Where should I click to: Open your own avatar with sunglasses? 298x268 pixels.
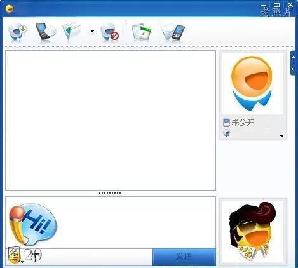pyautogui.click(x=252, y=231)
